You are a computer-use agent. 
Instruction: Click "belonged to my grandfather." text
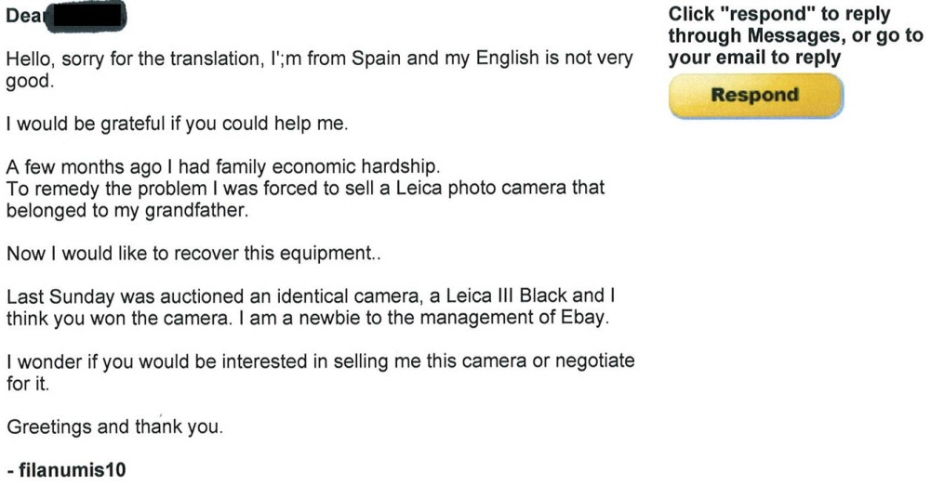point(127,210)
